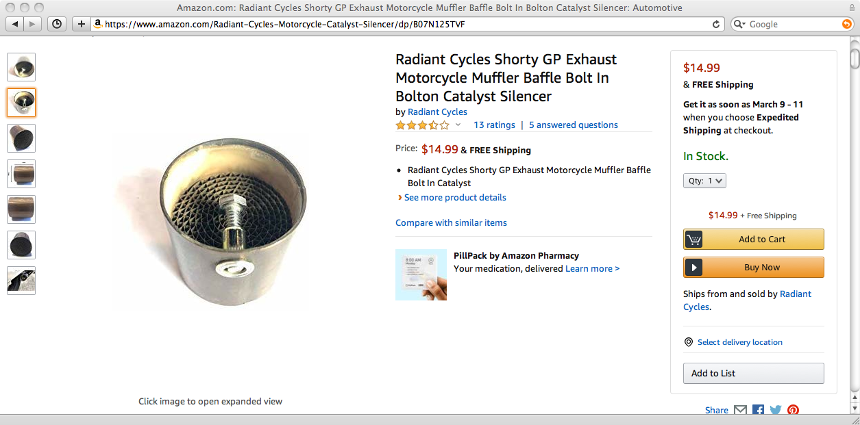The width and height of the screenshot is (860, 425).
Task: Pin the product on Pinterest
Action: click(x=793, y=410)
